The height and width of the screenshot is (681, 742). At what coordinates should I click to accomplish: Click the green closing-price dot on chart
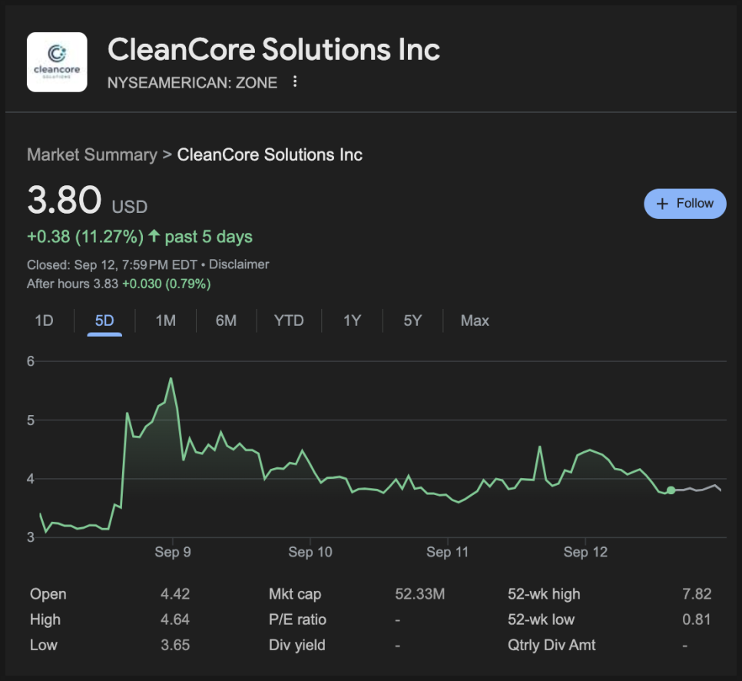[x=671, y=490]
